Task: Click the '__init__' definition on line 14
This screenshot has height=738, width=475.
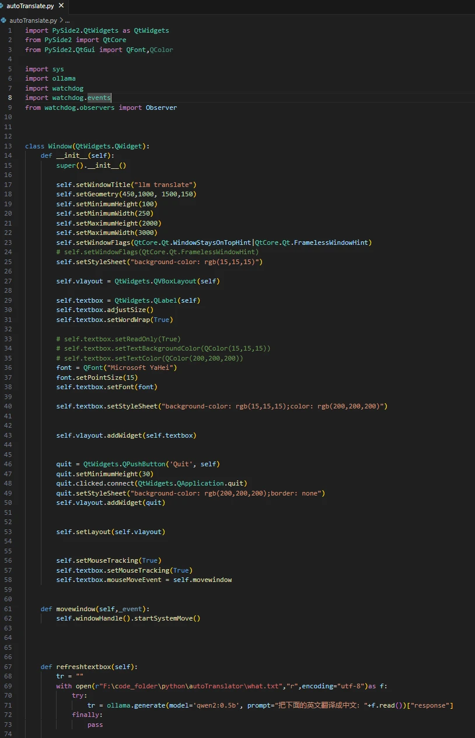Action: pos(72,155)
